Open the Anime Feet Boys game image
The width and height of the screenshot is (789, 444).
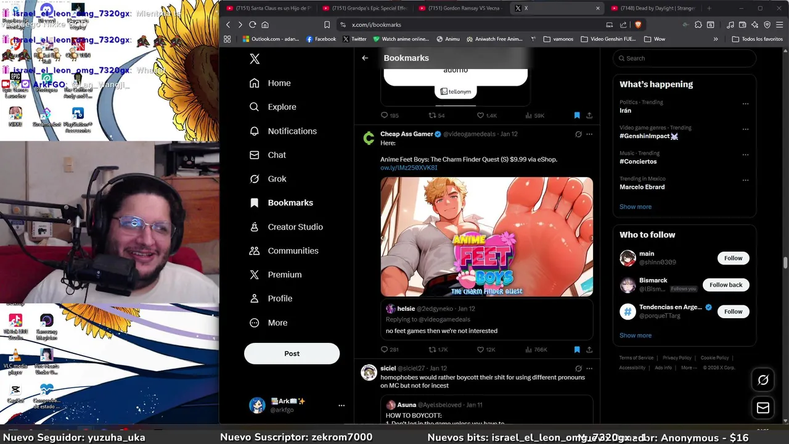486,237
